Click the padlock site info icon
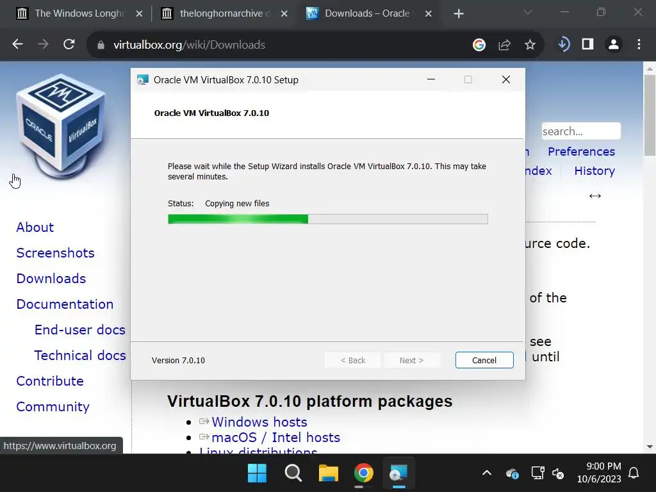This screenshot has width=656, height=492. (101, 45)
